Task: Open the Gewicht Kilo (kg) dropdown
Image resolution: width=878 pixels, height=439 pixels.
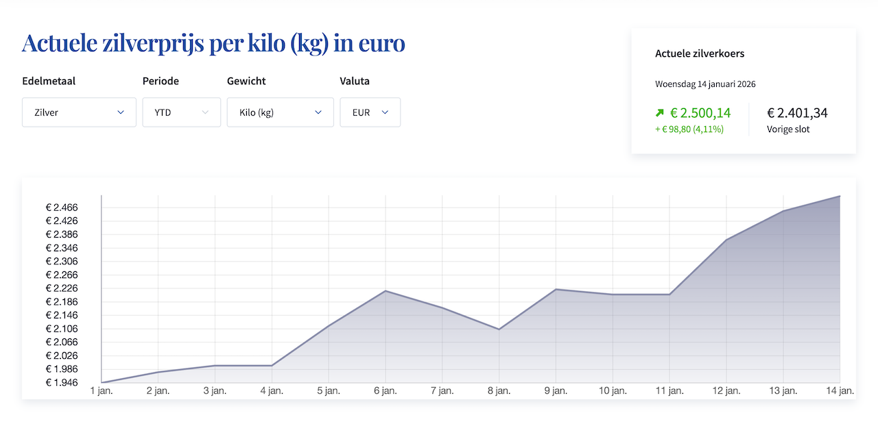Action: [280, 112]
